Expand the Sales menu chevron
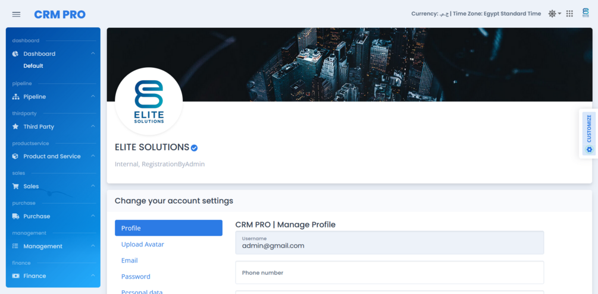This screenshot has width=598, height=294. (93, 186)
